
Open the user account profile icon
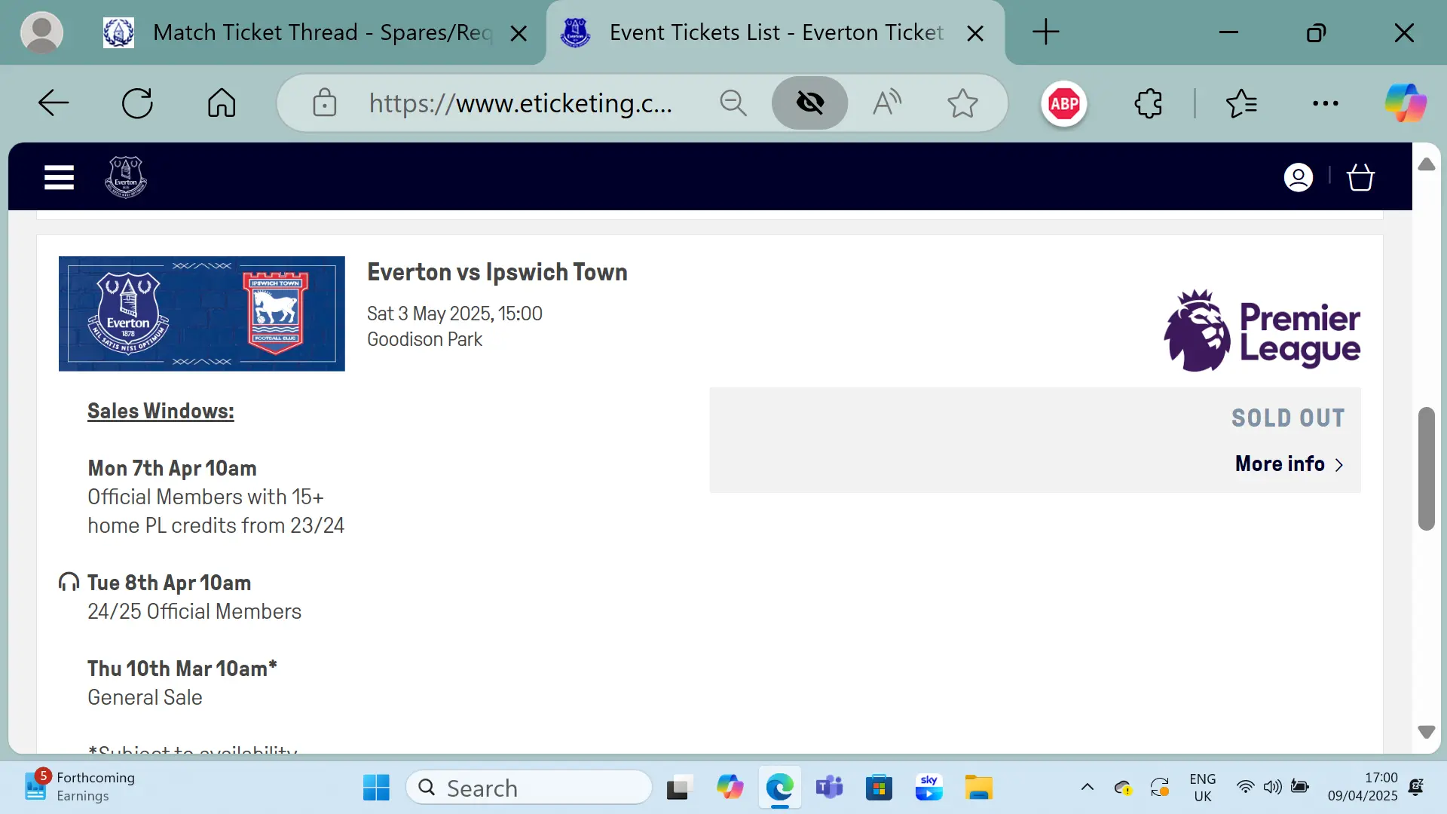tap(1298, 177)
